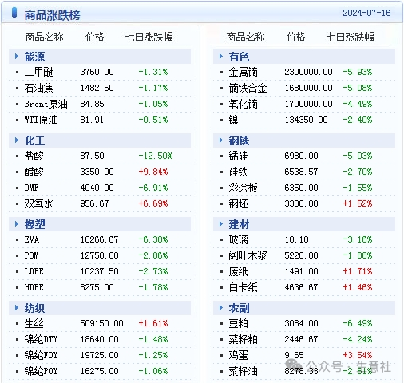Click EVA price 10266.67

99,239
